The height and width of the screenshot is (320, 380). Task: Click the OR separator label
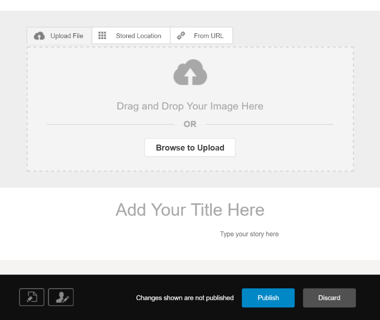point(190,124)
